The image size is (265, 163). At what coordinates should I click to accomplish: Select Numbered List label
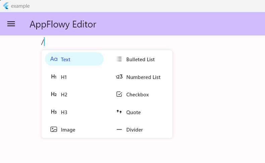click(143, 77)
